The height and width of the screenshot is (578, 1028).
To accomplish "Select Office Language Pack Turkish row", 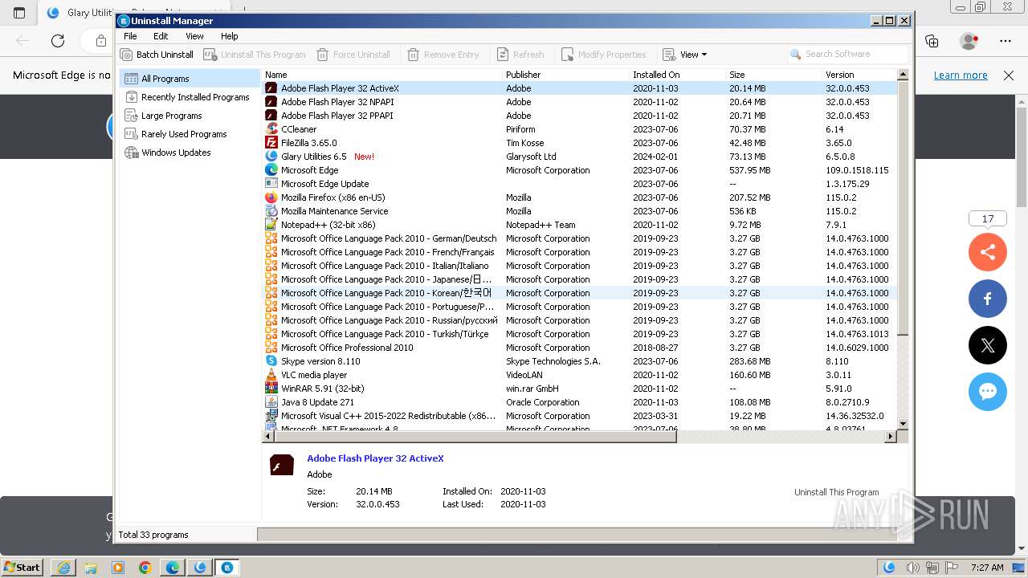I will point(580,334).
